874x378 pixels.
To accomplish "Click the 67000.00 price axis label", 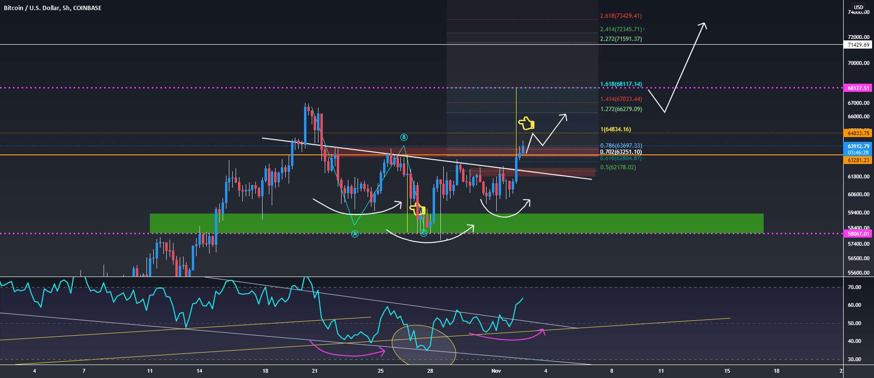I will click(859, 103).
